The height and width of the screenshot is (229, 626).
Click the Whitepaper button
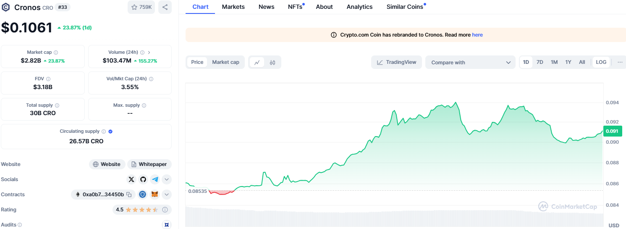pos(149,164)
